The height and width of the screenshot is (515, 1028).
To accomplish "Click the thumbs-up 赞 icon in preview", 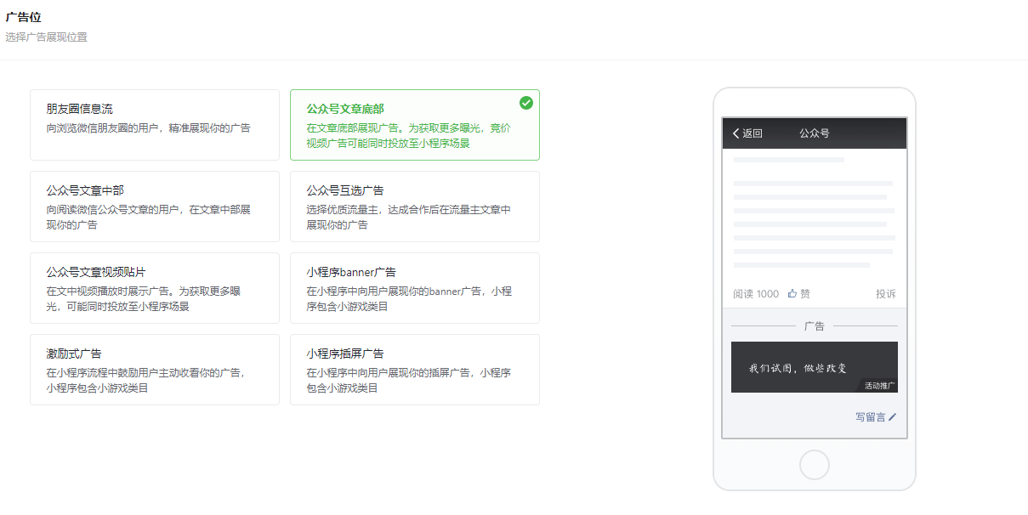I will click(792, 294).
